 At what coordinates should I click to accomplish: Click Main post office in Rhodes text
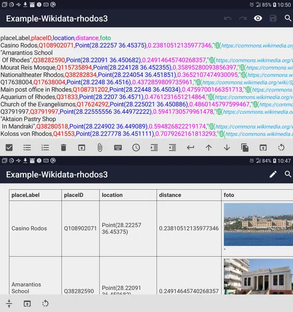pos(36,89)
